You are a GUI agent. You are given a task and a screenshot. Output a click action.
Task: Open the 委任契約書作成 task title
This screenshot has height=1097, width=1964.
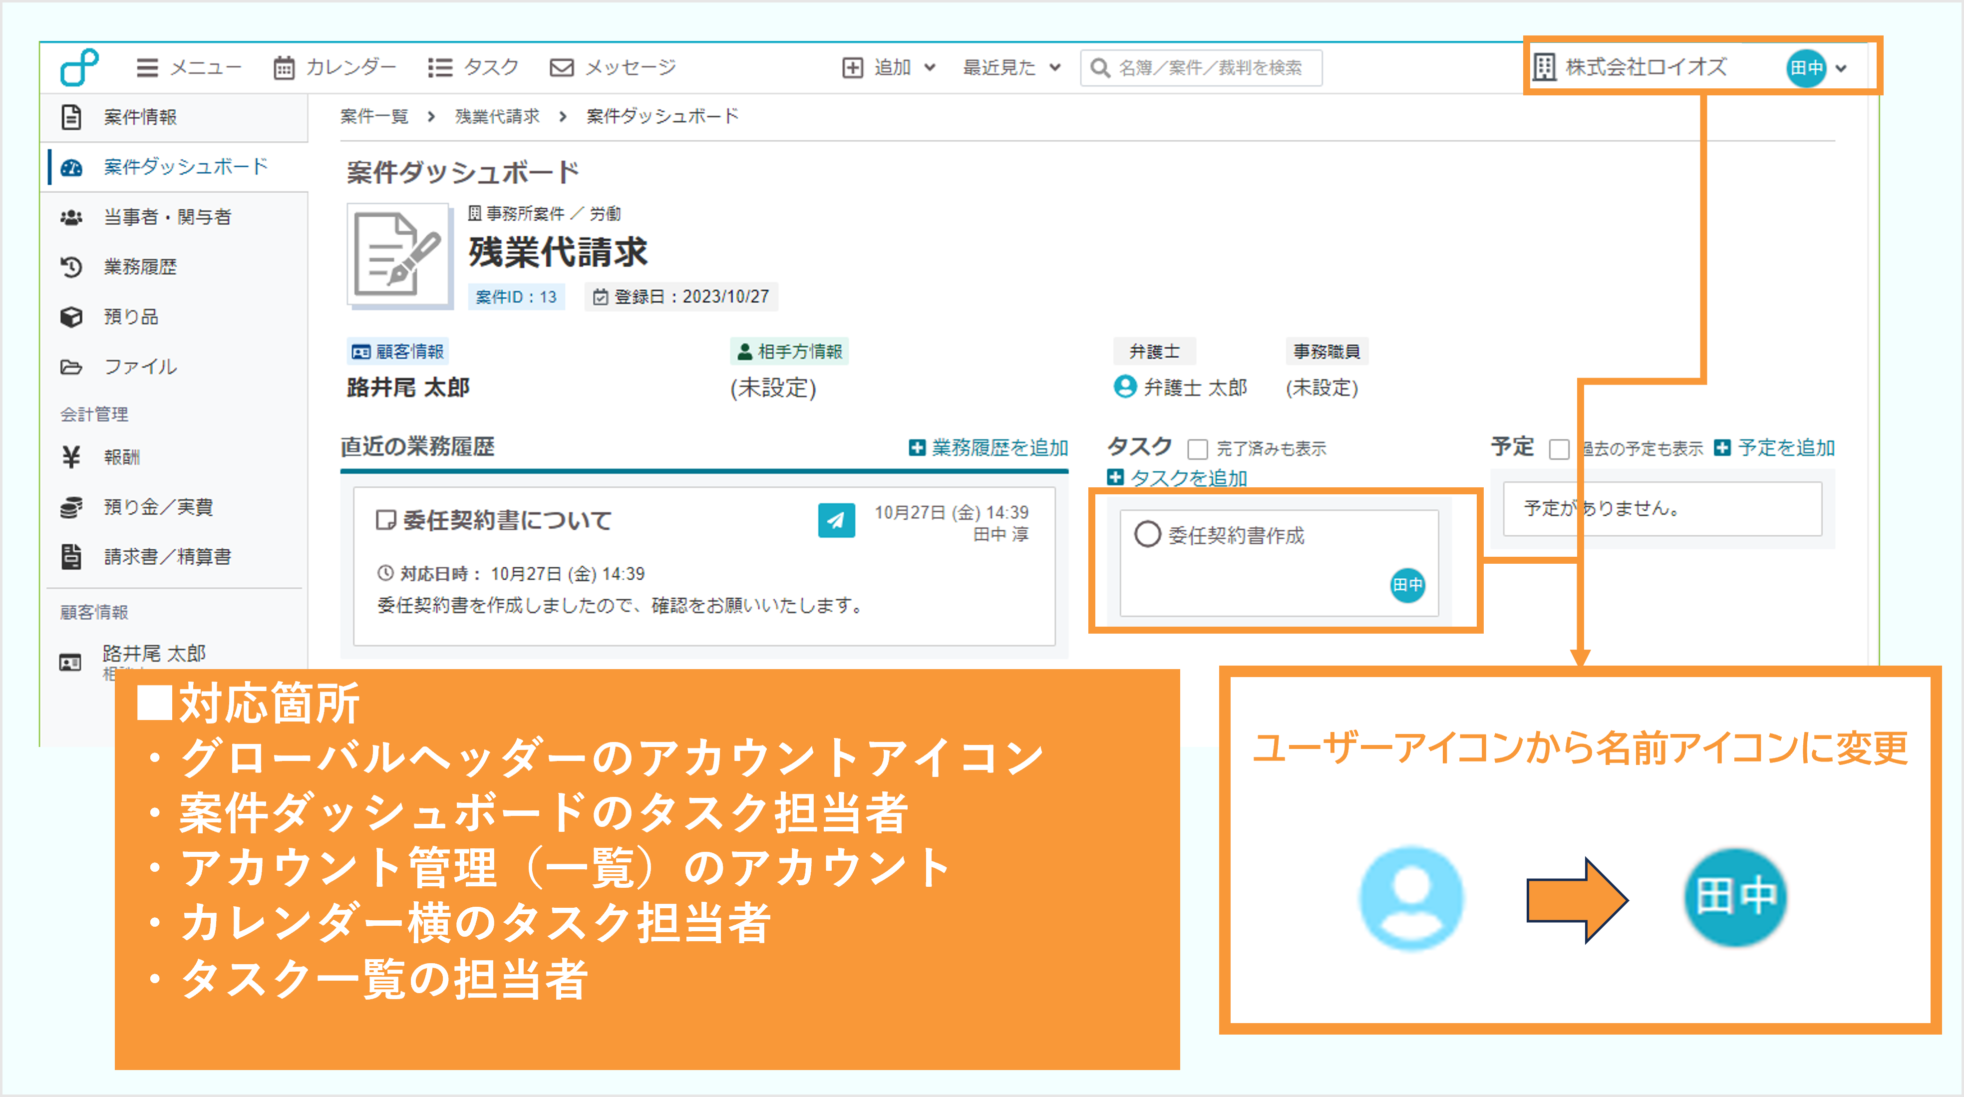(x=1236, y=536)
